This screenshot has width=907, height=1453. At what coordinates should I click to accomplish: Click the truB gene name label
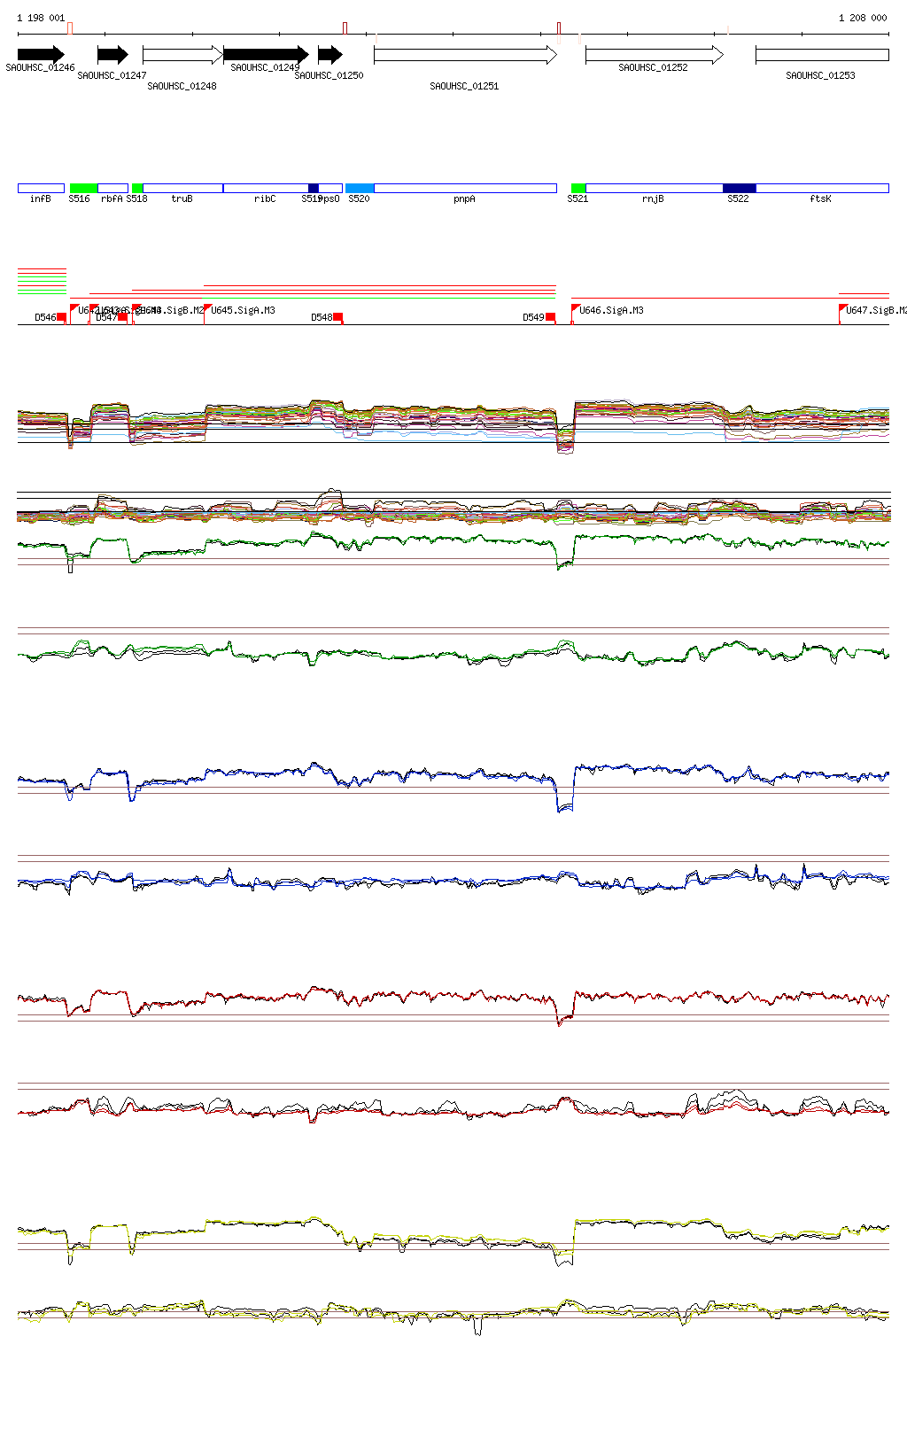182,198
